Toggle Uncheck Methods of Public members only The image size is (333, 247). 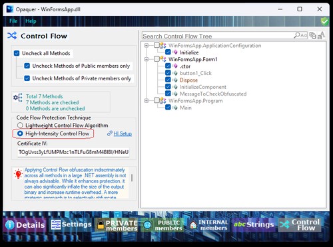[x=27, y=66]
